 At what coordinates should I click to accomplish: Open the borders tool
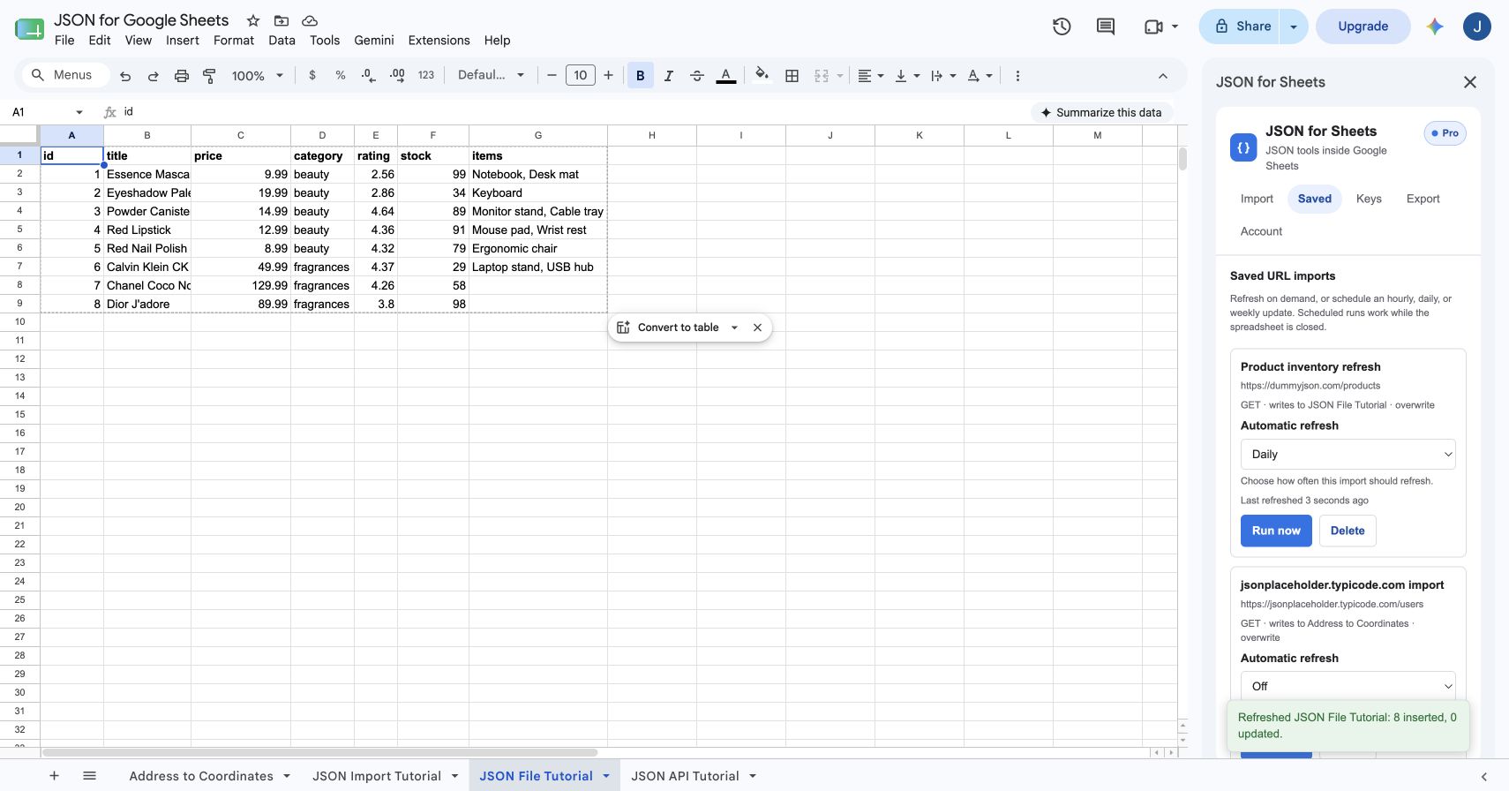(x=792, y=76)
